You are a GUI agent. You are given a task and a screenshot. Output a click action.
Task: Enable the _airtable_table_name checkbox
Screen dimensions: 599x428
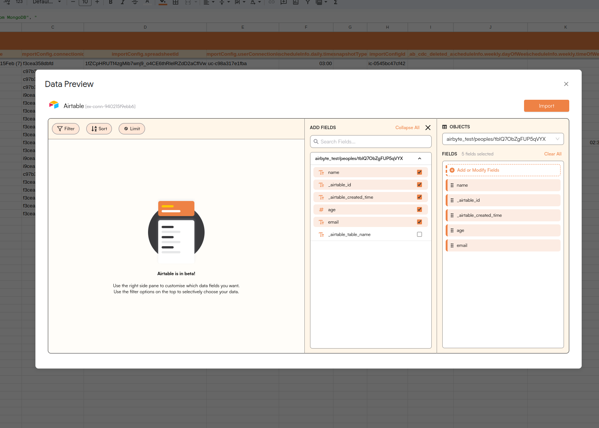419,235
